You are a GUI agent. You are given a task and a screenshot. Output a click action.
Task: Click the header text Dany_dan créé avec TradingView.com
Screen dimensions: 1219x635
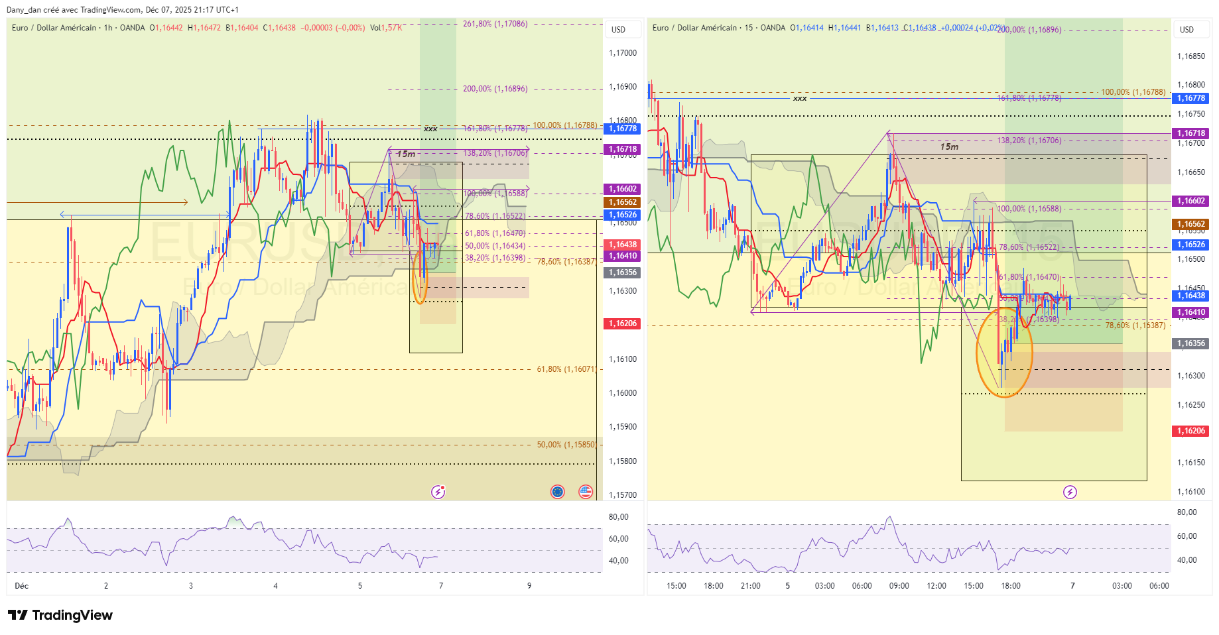(x=74, y=10)
